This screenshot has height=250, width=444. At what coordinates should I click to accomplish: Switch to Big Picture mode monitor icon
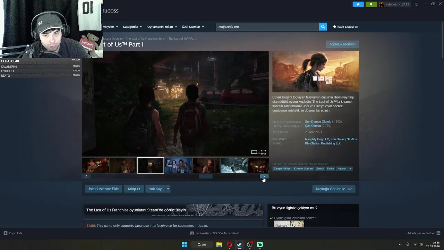416,4
